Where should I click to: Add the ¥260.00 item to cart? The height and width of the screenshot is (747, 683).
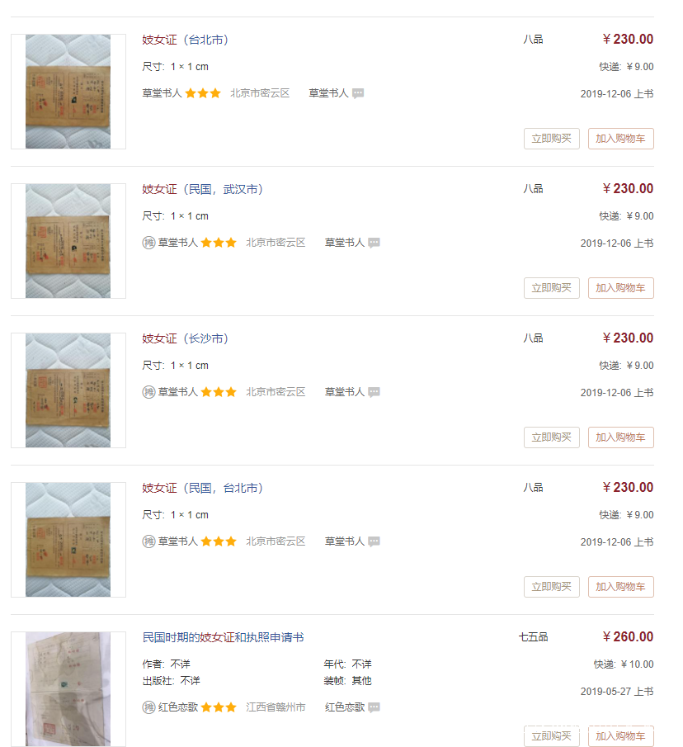[x=620, y=736]
